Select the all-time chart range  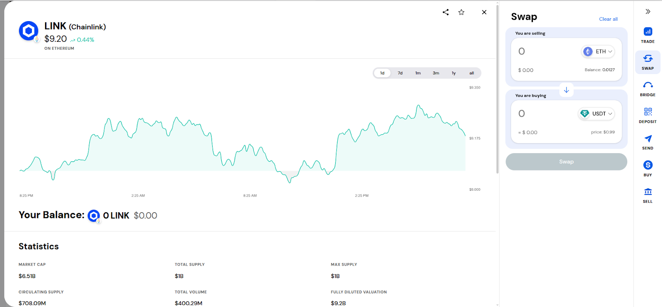(x=472, y=73)
